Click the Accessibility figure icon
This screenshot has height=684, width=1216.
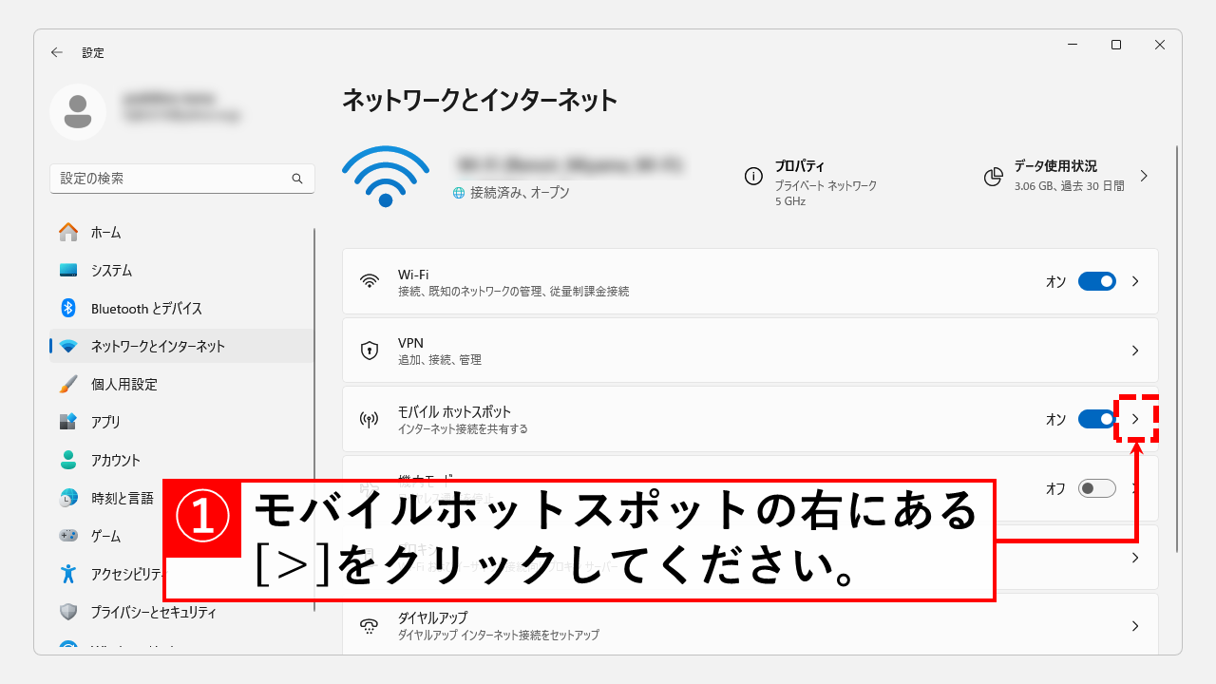point(68,574)
